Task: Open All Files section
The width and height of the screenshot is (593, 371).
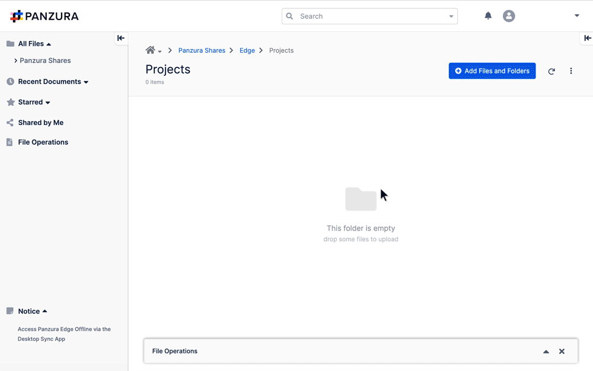Action: point(31,44)
